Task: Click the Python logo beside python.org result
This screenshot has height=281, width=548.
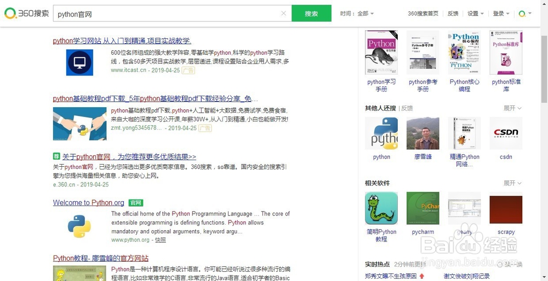Action: click(79, 226)
